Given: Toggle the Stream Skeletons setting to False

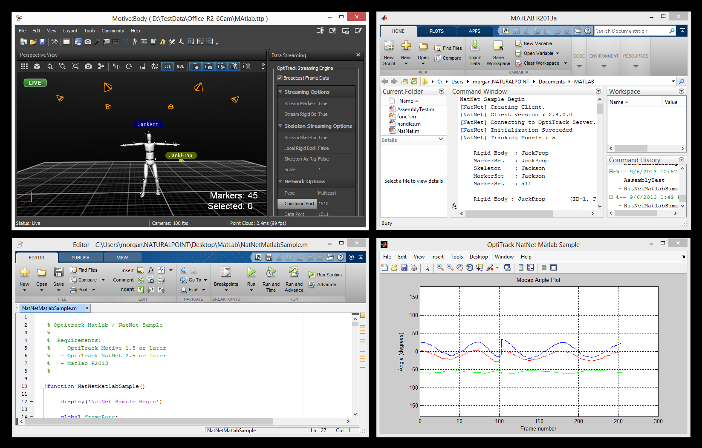Looking at the screenshot, I should click(322, 137).
